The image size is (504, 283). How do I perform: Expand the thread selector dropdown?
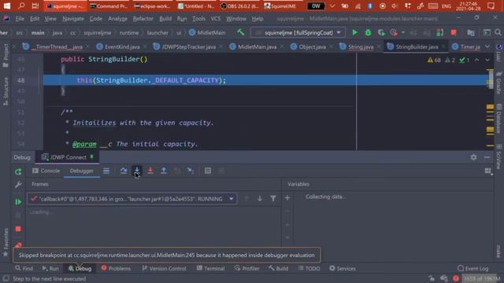[231, 199]
